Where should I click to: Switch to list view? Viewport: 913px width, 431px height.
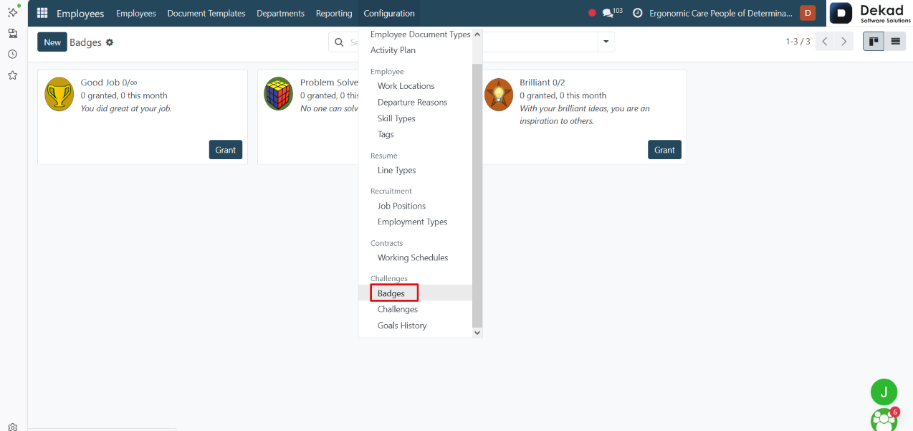894,42
